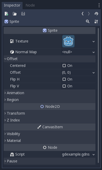
Task: Create a new resource with the page-plus icon
Action: click(6, 14)
